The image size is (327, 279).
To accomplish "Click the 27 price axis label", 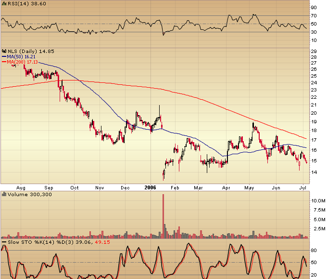I will click(x=314, y=63).
